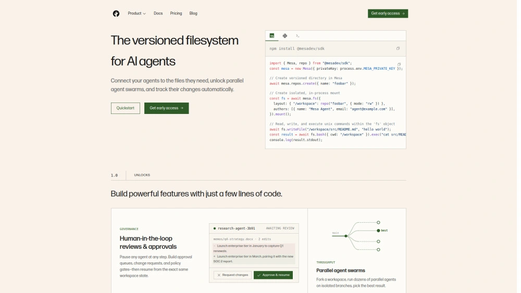Click the checkmark icon on Approve & resume
Image resolution: width=521 pixels, height=293 pixels.
coord(259,275)
